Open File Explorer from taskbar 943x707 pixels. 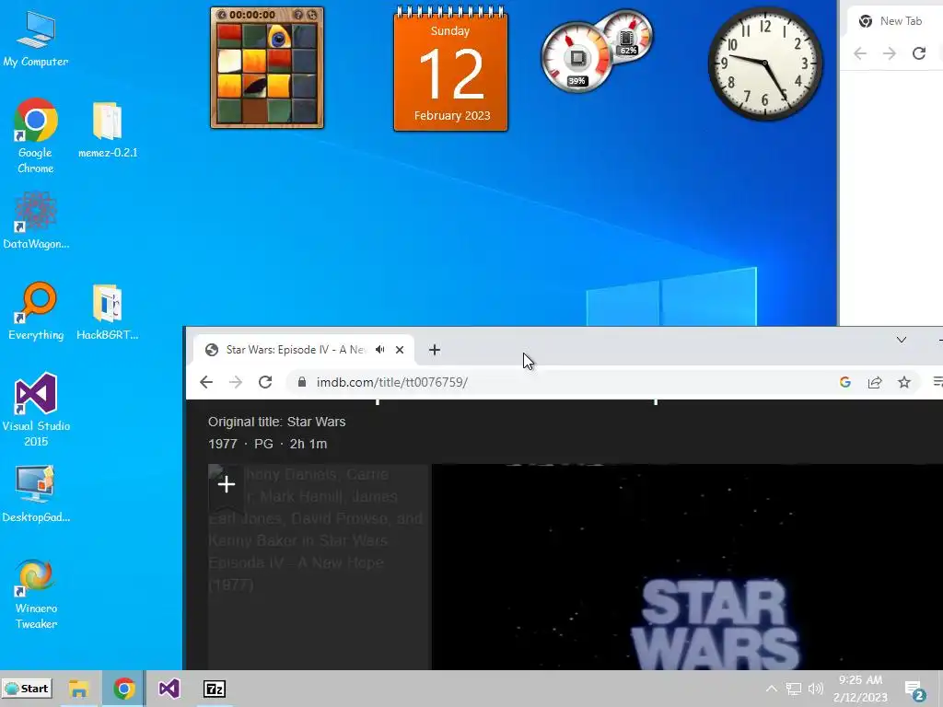click(78, 689)
